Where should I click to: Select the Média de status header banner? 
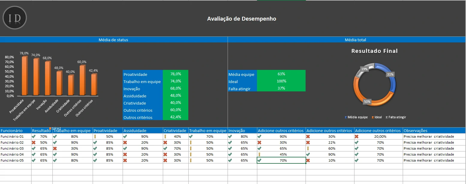coord(113,40)
